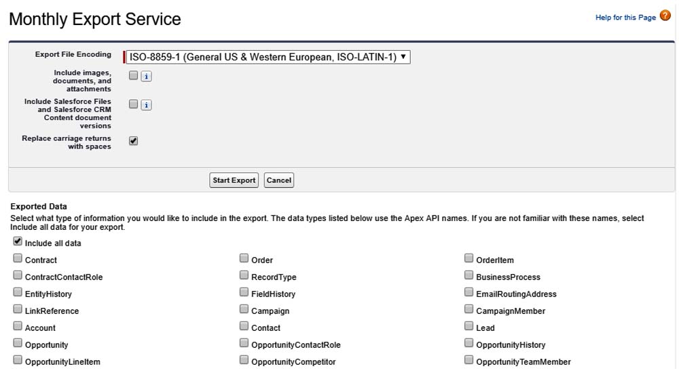Check the Opportunity data type

pyautogui.click(x=18, y=343)
